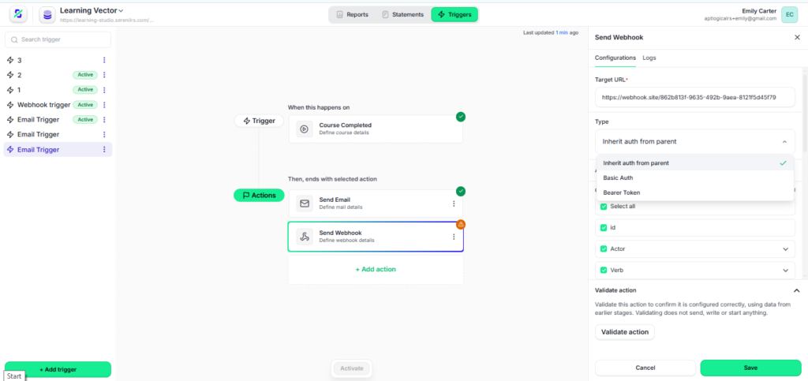Expand the Verb field chevron

(785, 271)
